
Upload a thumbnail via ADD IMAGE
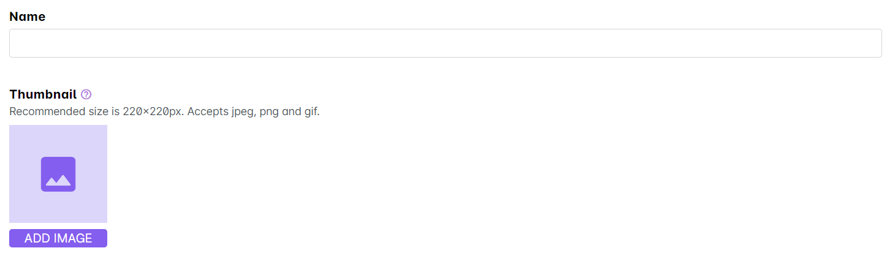click(58, 238)
